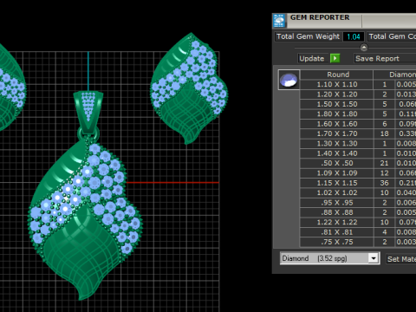This screenshot has height=312, width=416.
Task: Click quantity 12 in the 1.09 row
Action: [384, 172]
